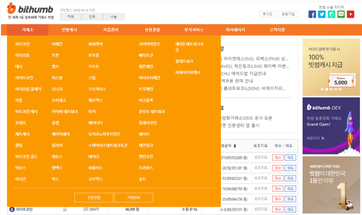
Task: Select 리플 in the coin menu
Action: coord(19,100)
